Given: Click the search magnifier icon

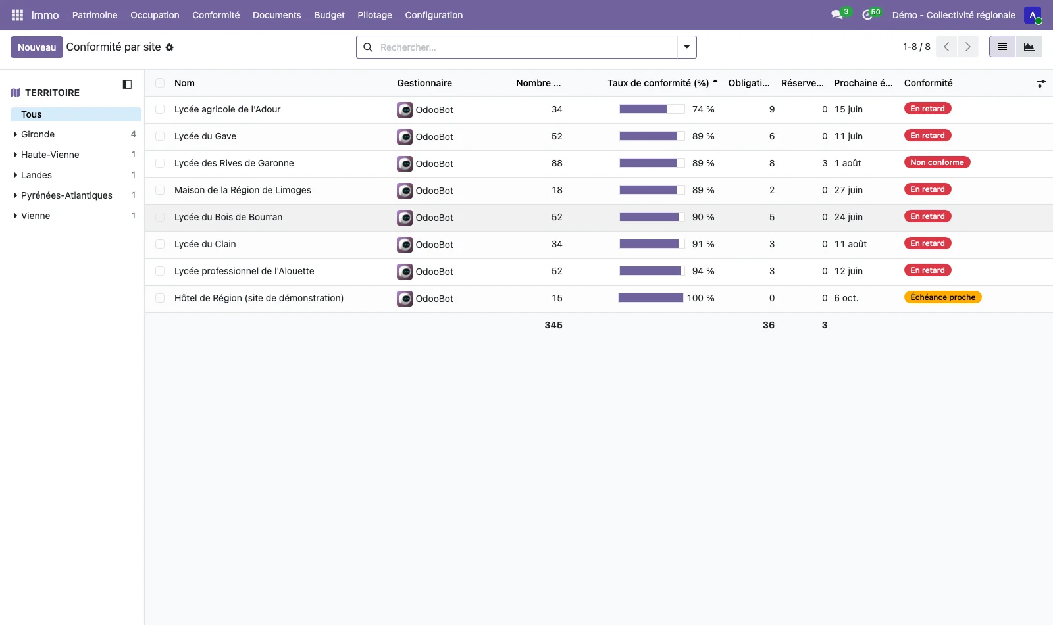Looking at the screenshot, I should 368,47.
